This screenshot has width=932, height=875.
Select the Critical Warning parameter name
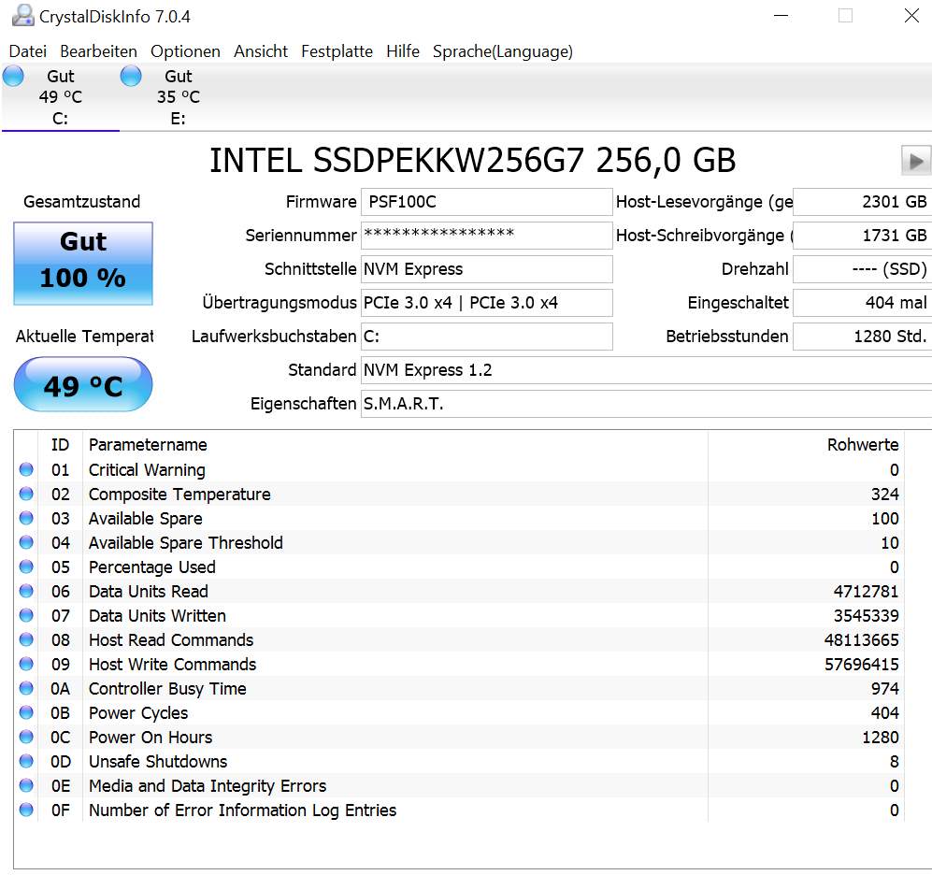147,470
